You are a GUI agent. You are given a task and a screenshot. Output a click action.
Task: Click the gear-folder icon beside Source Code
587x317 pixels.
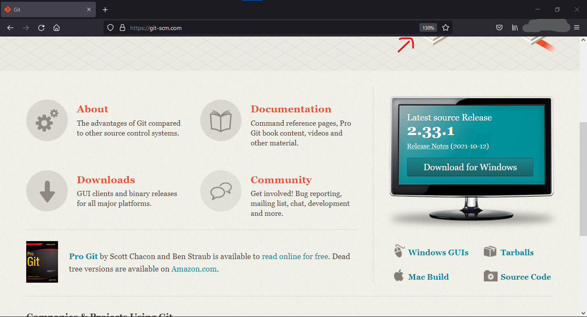(x=489, y=276)
